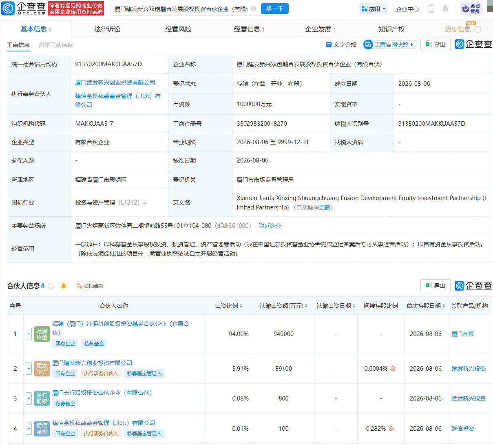Click registration number 350298320018270
The width and height of the screenshot is (493, 445).
point(262,124)
